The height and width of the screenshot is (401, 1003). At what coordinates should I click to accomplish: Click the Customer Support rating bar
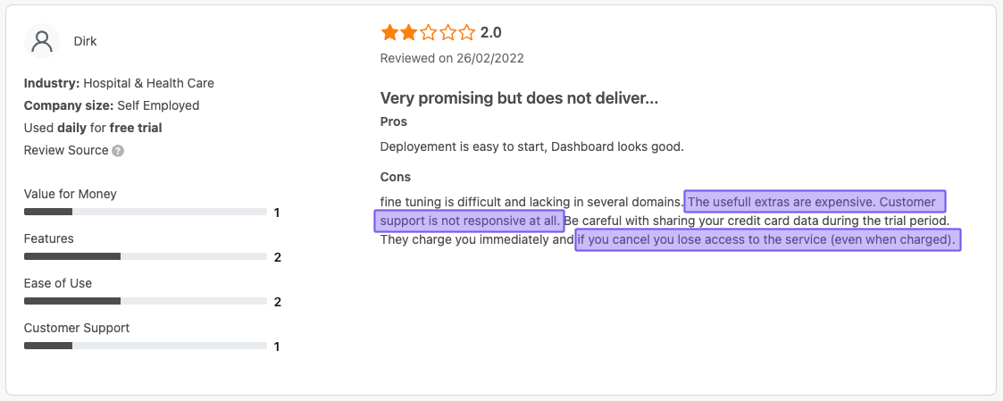[x=146, y=346]
